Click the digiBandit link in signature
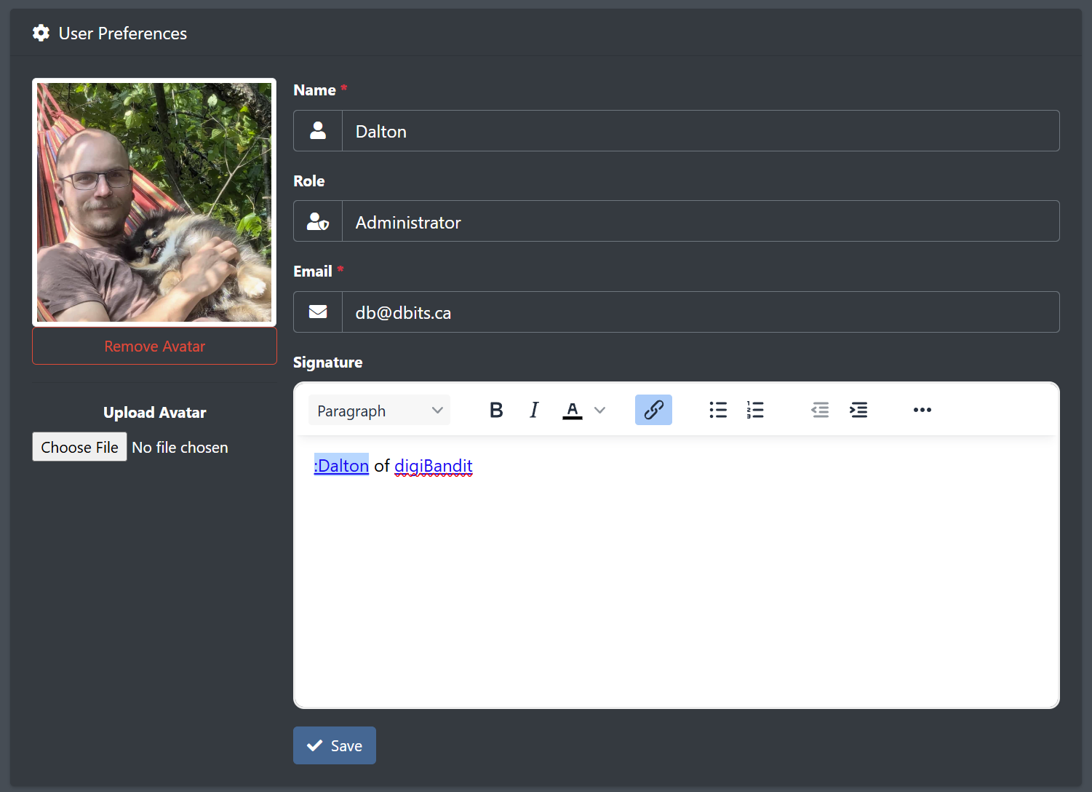The width and height of the screenshot is (1092, 792). click(434, 466)
